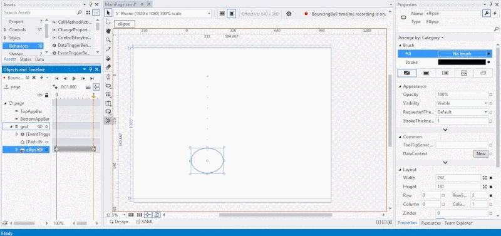Select the Ellipse shape tool
Image resolution: width=501 pixels, height=236 pixels.
tap(108, 86)
